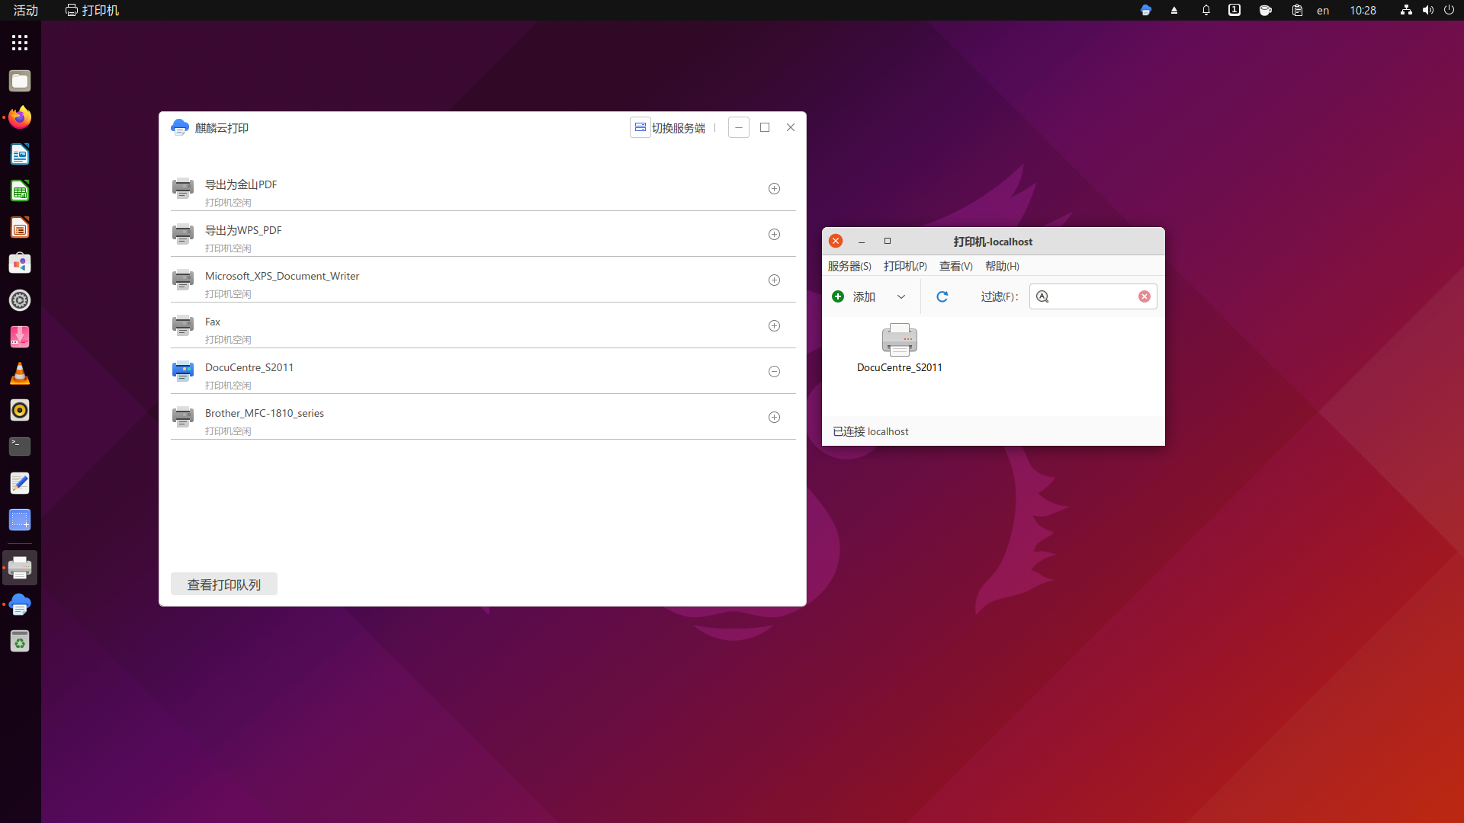Expand the 导出为WPS_PDF printer row

(x=774, y=234)
